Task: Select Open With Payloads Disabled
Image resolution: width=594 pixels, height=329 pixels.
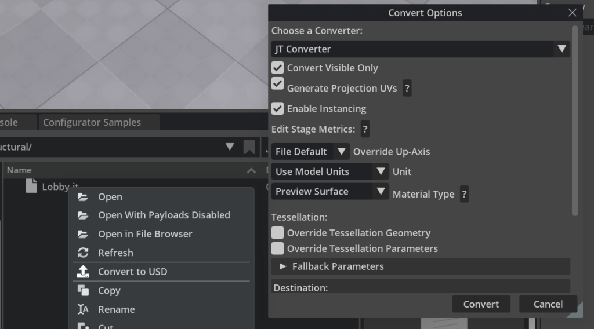Action: pyautogui.click(x=164, y=215)
